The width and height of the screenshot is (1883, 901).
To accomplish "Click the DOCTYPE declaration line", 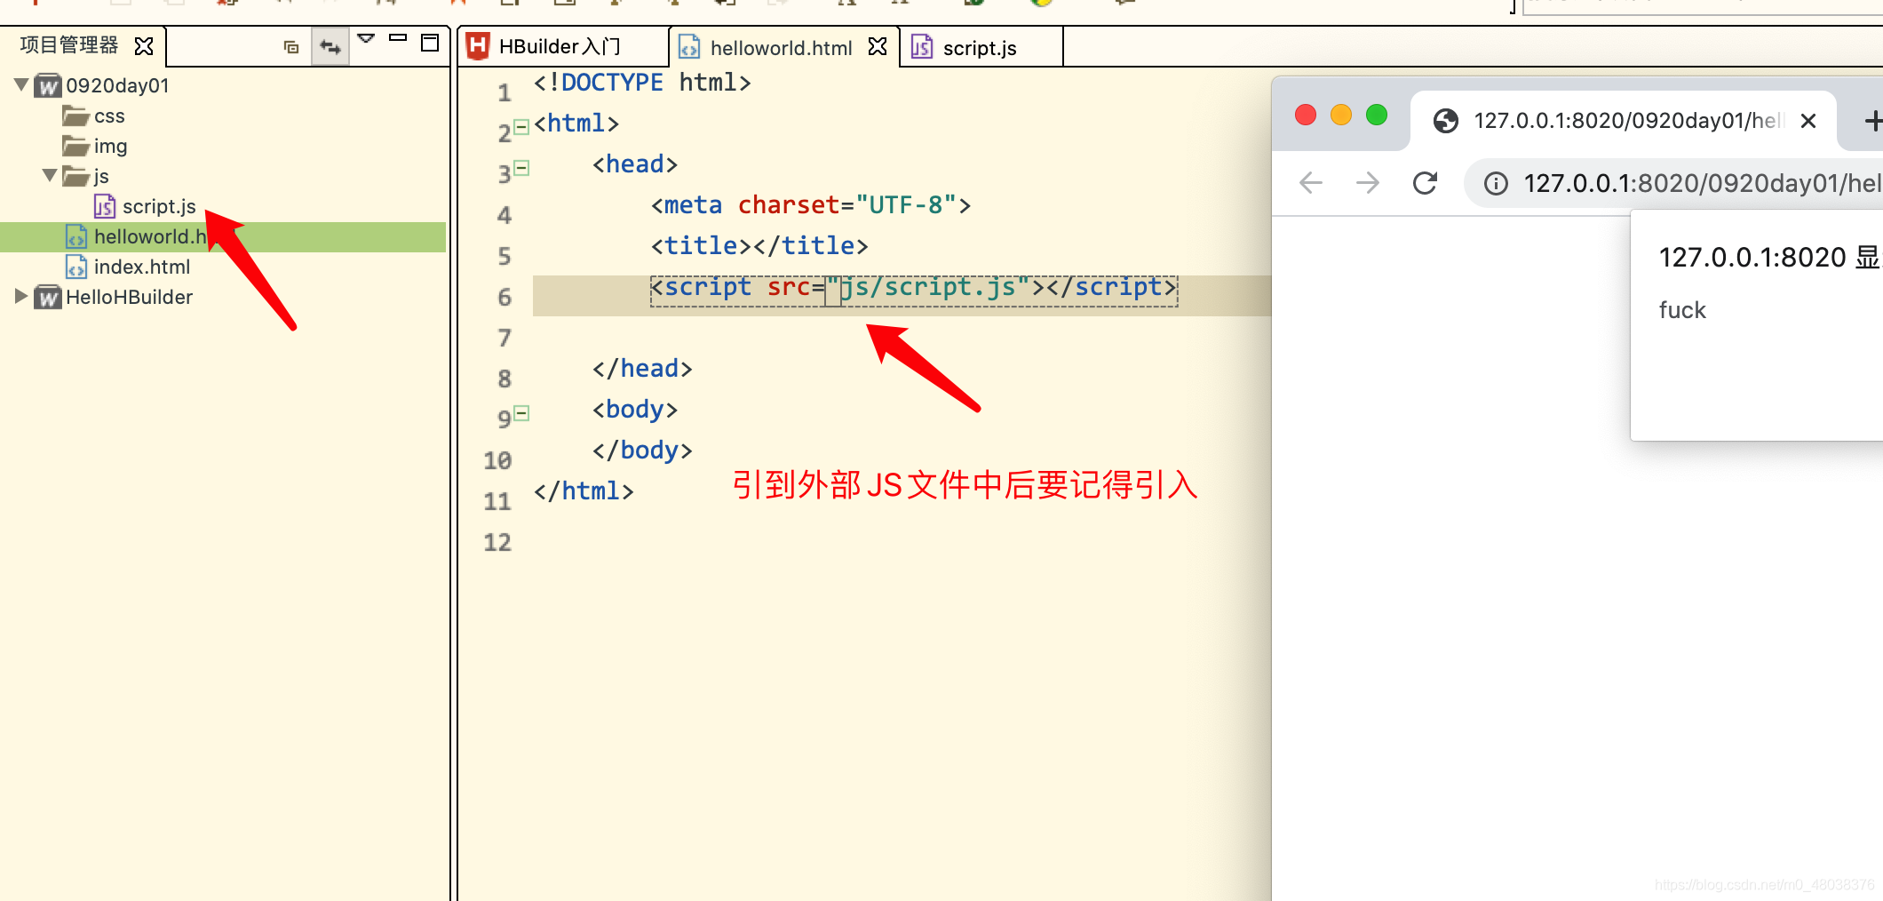I will coord(642,83).
